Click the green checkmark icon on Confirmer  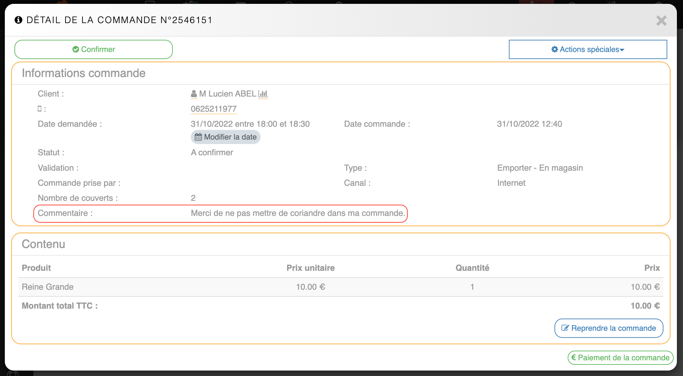pyautogui.click(x=76, y=49)
